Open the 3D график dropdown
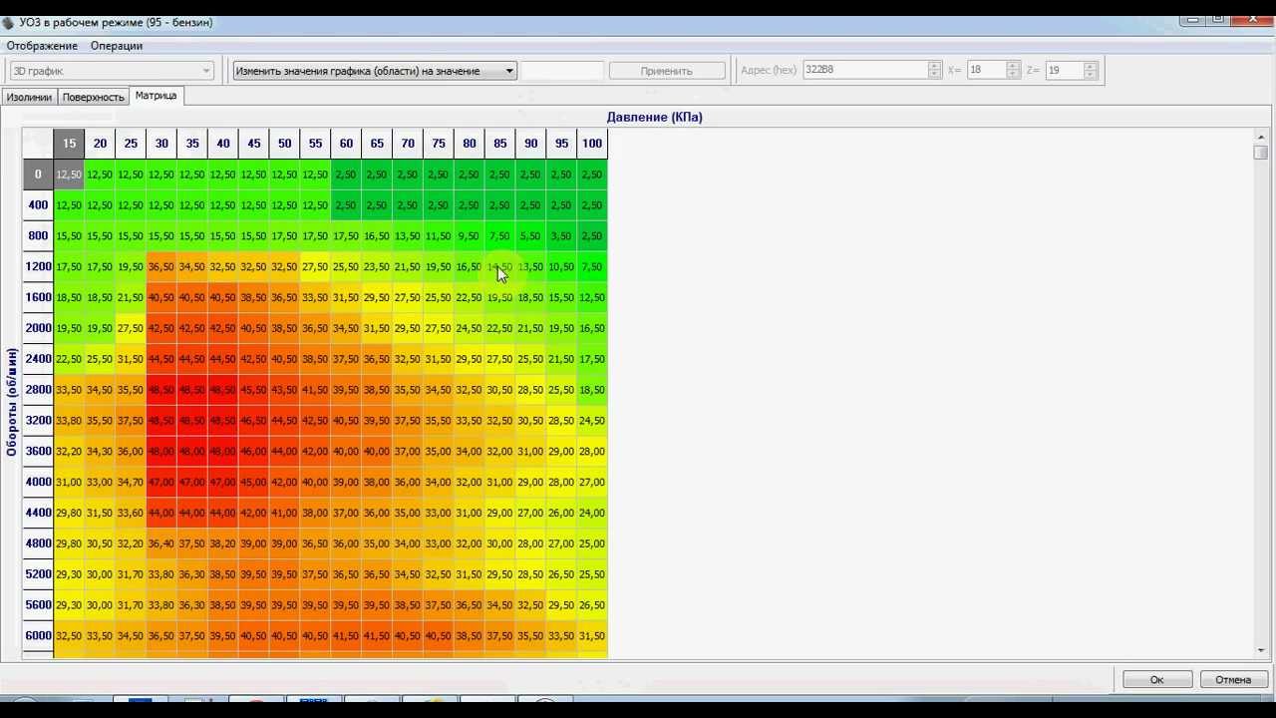Screen dimensions: 1276x718 pyautogui.click(x=112, y=71)
